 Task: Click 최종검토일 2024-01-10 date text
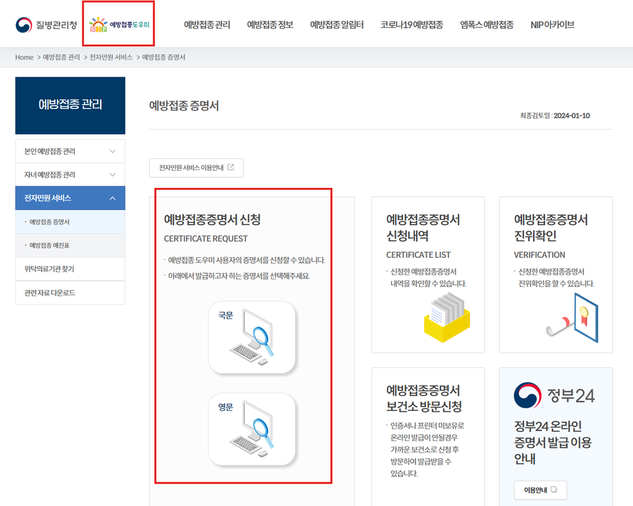coord(554,116)
